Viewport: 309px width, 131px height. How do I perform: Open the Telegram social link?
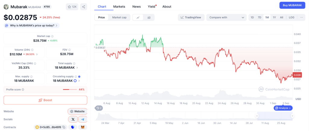(x=83, y=119)
